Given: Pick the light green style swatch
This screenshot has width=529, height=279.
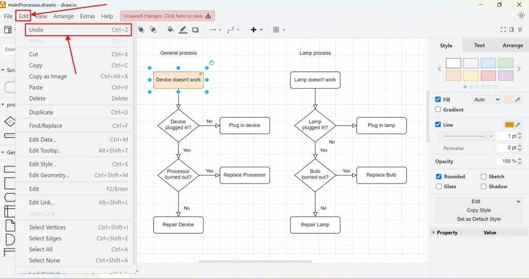Looking at the screenshot, I should pyautogui.click(x=506, y=63).
